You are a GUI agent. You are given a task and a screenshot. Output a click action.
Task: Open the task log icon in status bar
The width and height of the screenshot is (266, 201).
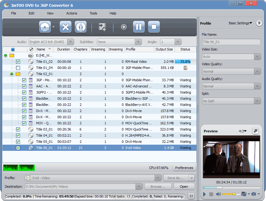191,196
